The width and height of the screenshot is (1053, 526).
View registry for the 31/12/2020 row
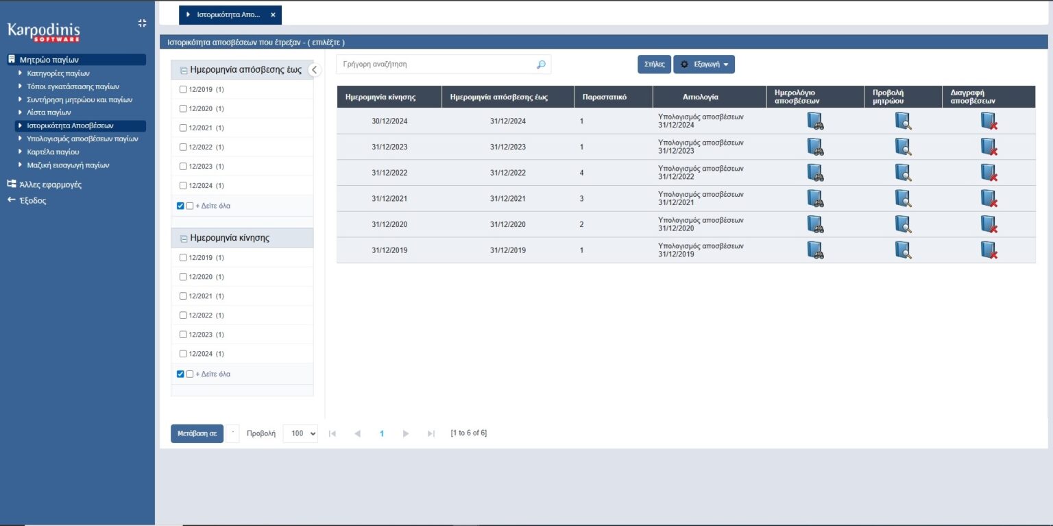pos(903,224)
